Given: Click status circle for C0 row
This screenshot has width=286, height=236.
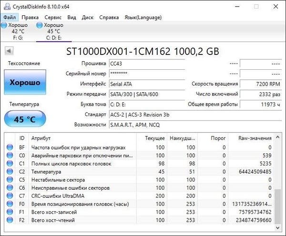Looking at the screenshot, I should (x=10, y=155).
